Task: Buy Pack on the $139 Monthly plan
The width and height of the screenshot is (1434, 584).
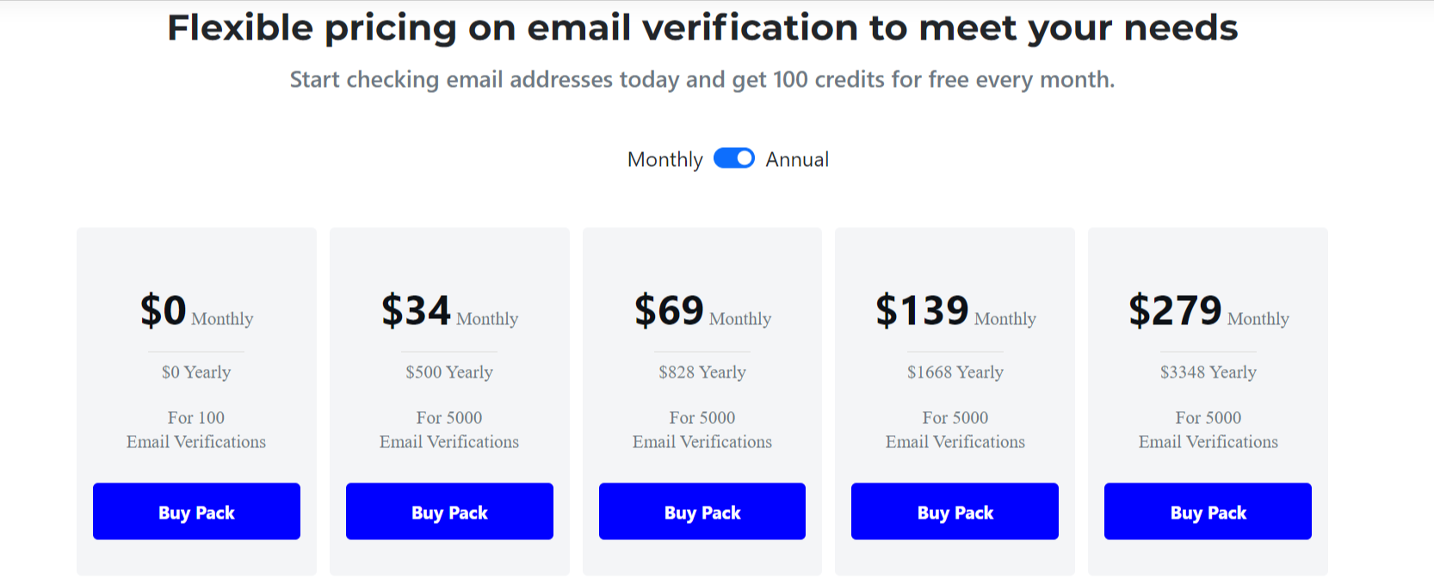Action: pyautogui.click(x=954, y=512)
